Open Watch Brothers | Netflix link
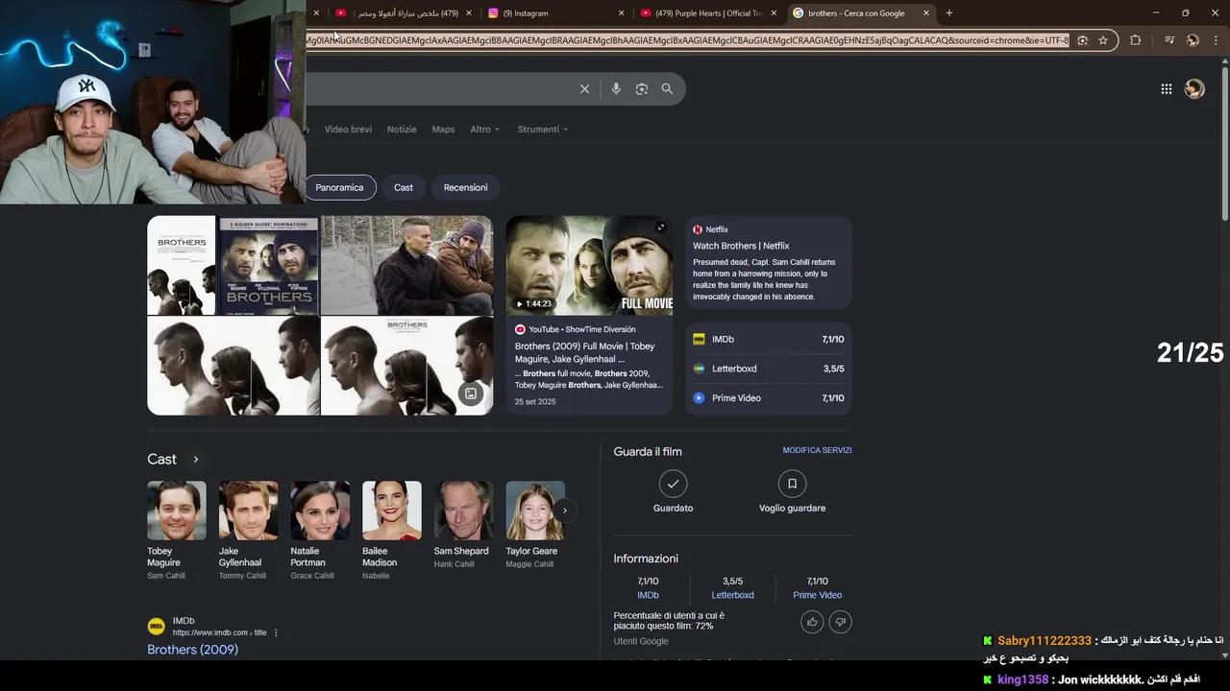Screen dimensions: 1230x691 (741, 246)
